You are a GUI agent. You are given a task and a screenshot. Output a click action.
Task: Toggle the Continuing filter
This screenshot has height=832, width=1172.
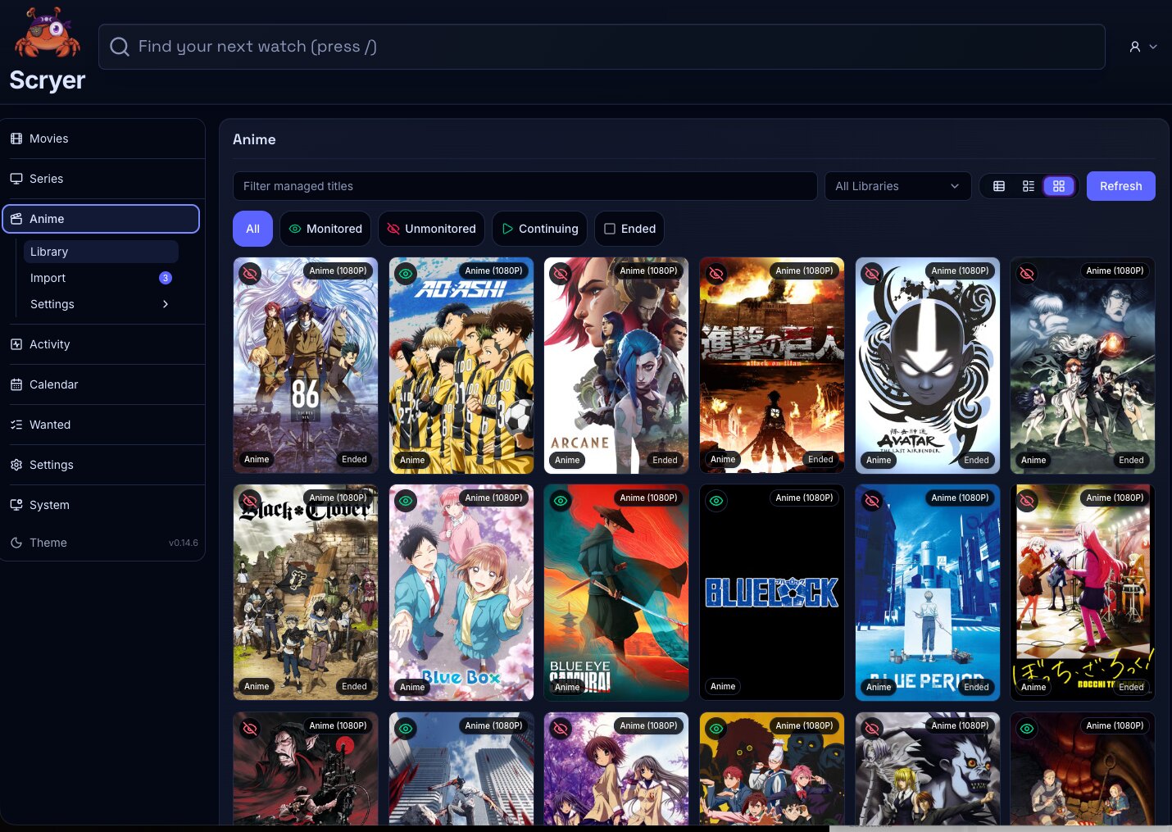[539, 229]
